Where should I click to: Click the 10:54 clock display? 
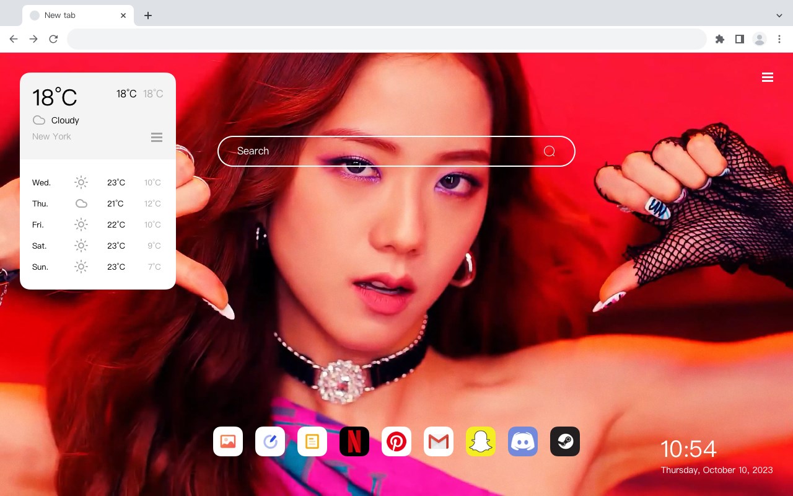pos(688,449)
